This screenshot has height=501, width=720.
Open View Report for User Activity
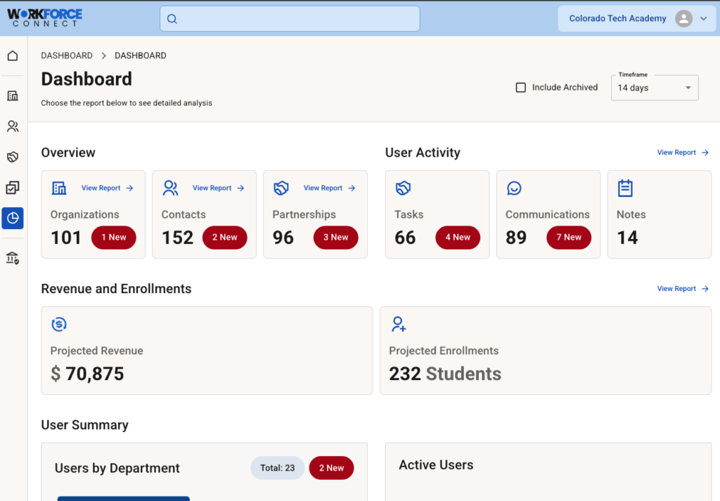click(x=682, y=152)
